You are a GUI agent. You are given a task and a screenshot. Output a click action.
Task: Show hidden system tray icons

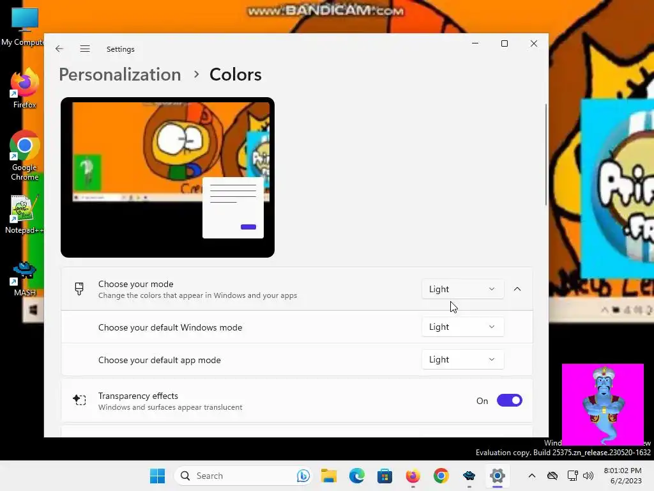[532, 476]
